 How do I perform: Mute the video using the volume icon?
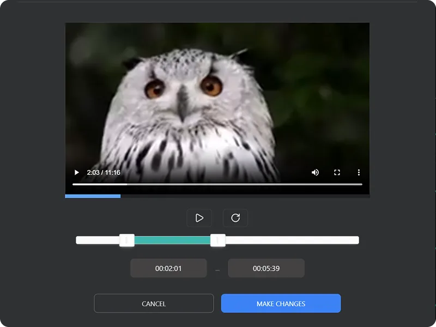click(315, 172)
